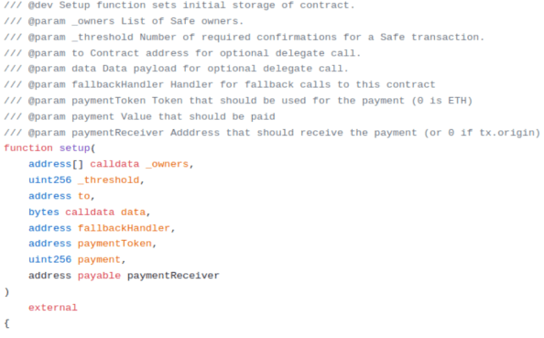The image size is (544, 338).
Task: Click 'Value that should be paid' comment
Action: click(198, 116)
